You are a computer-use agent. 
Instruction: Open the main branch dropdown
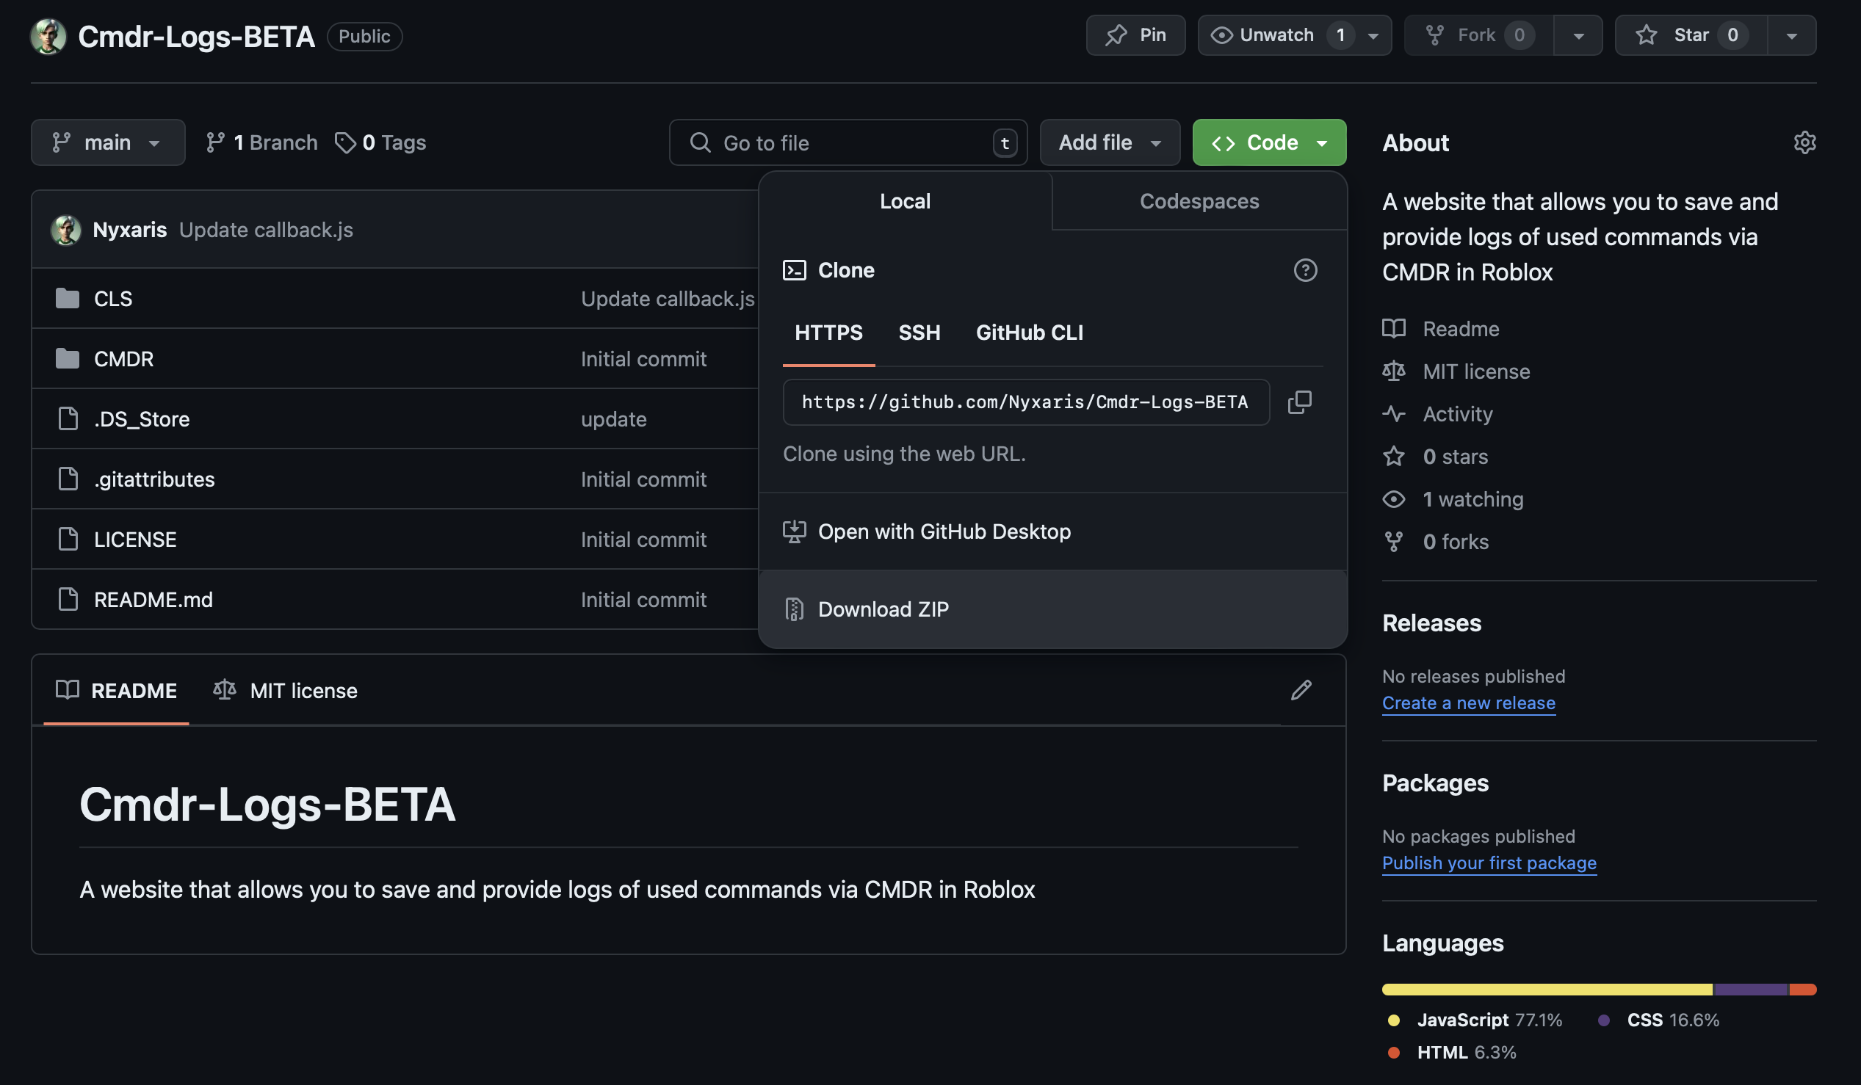pos(108,142)
